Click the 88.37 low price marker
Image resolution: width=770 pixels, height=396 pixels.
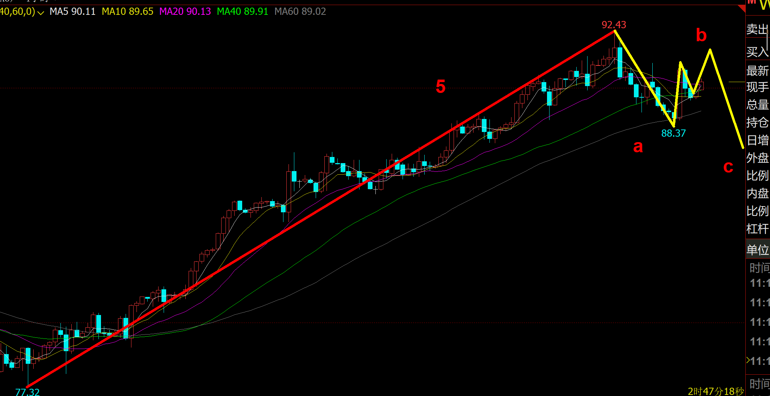click(673, 133)
